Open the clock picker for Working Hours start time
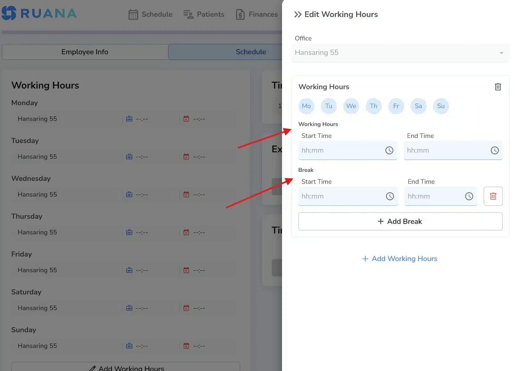 (x=389, y=150)
